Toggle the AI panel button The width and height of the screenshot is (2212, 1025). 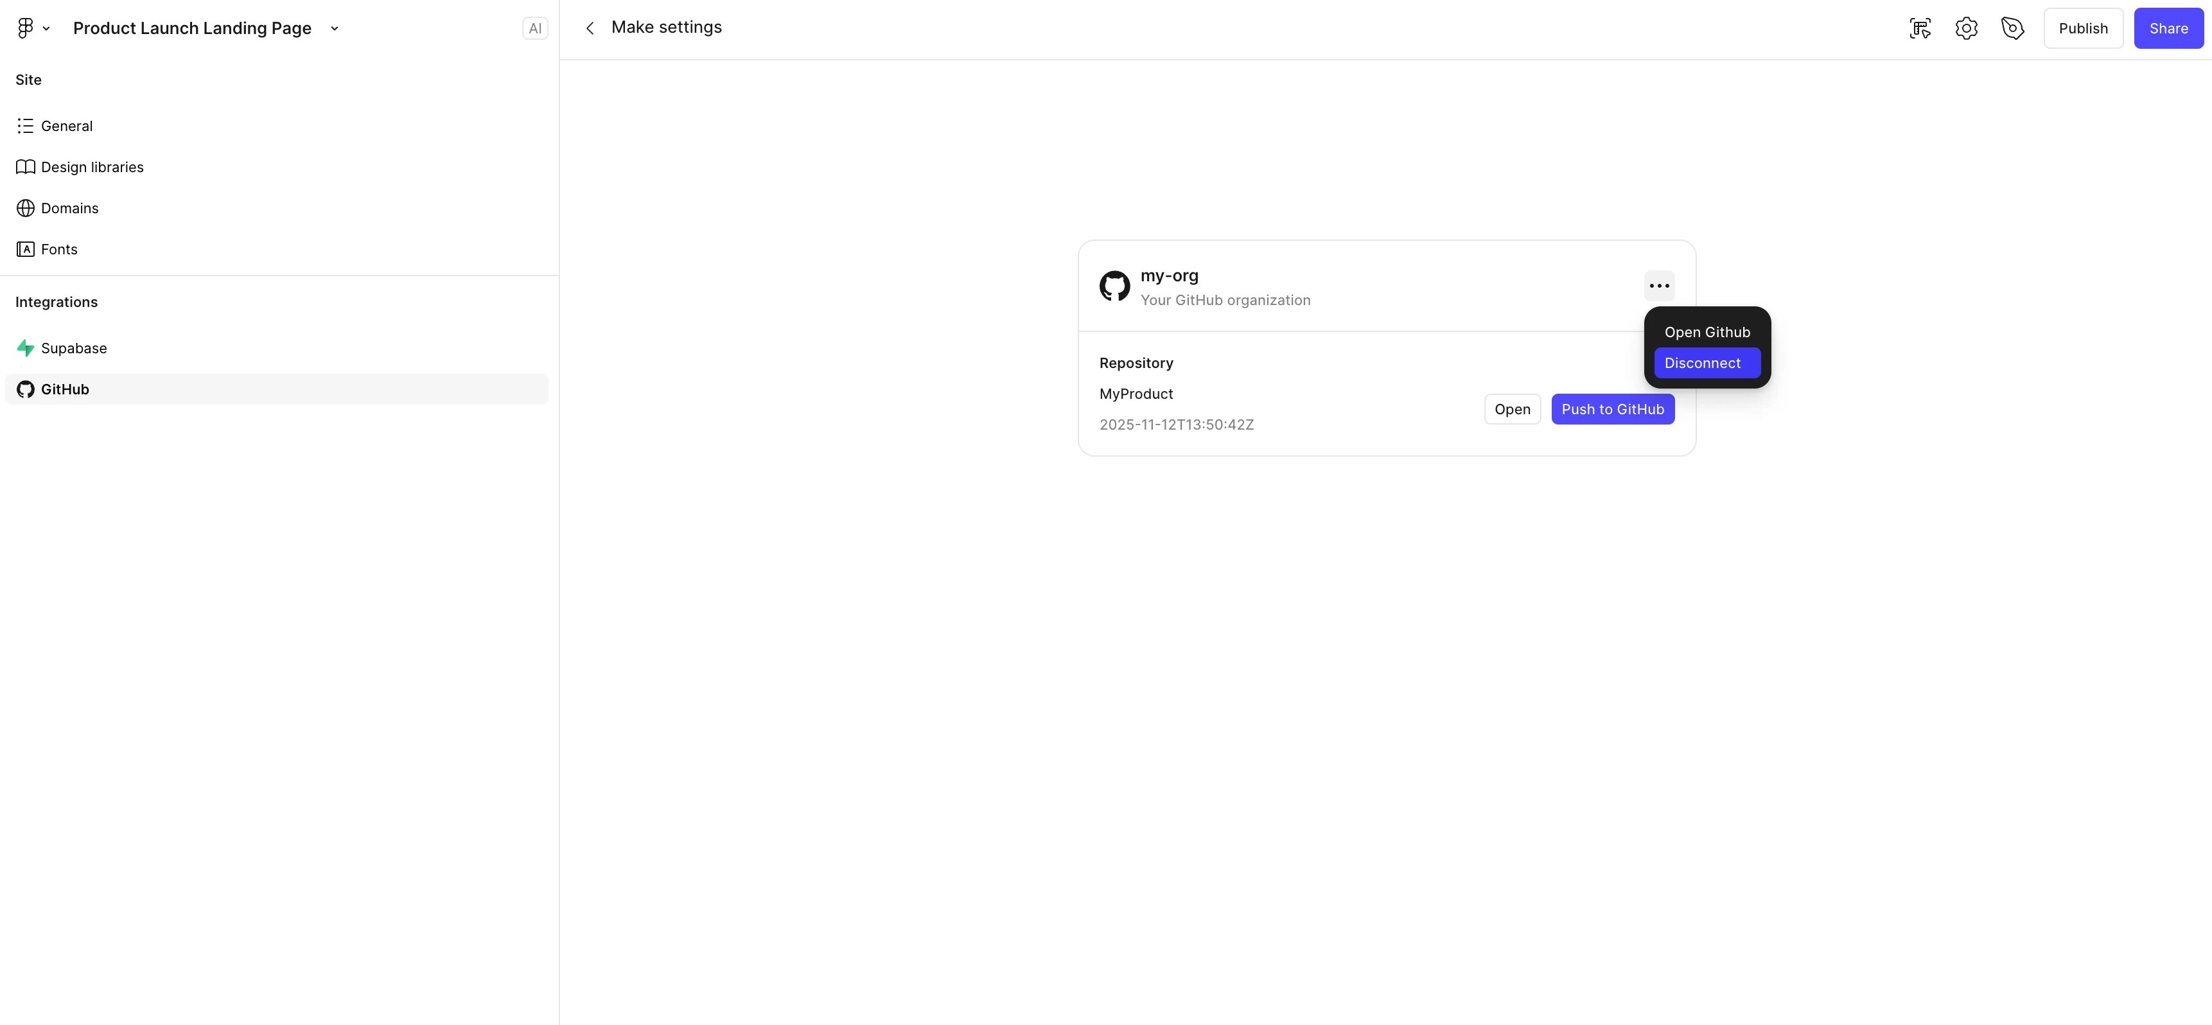[x=534, y=28]
